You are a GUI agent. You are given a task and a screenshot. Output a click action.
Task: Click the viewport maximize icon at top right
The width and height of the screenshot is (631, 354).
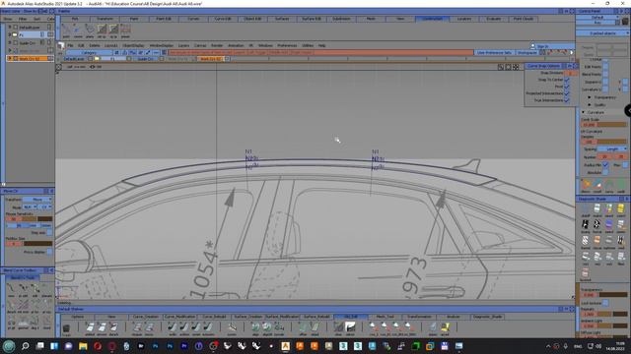point(516,67)
